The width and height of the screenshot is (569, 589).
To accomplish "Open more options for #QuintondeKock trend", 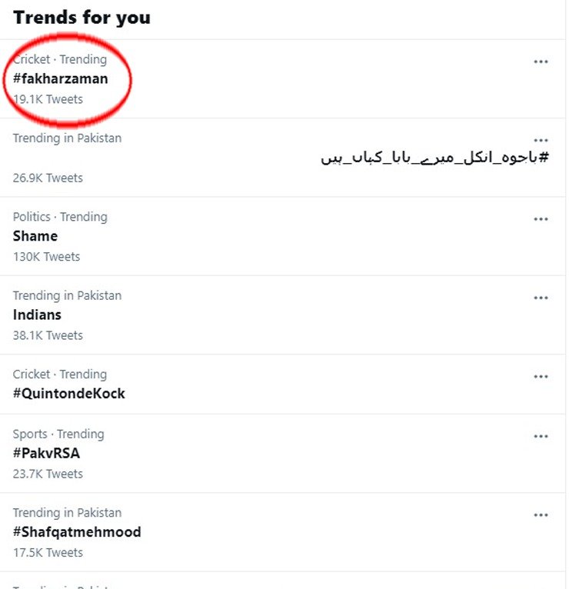I will coord(541,377).
